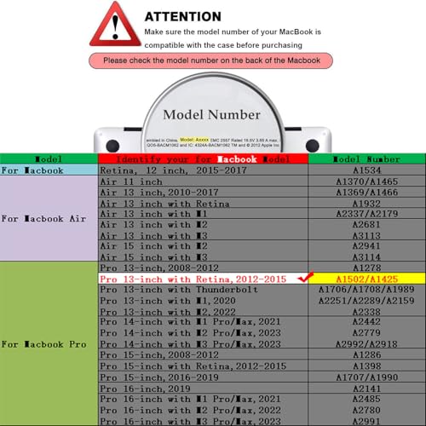Viewport: 426px width, 426px height.
Task: Click the green 'Model Number' column header
Action: coord(366,159)
